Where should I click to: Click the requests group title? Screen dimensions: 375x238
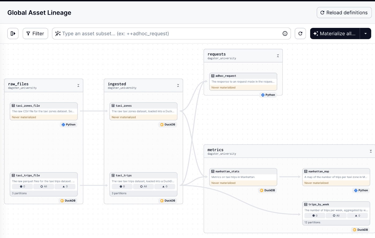coord(216,54)
